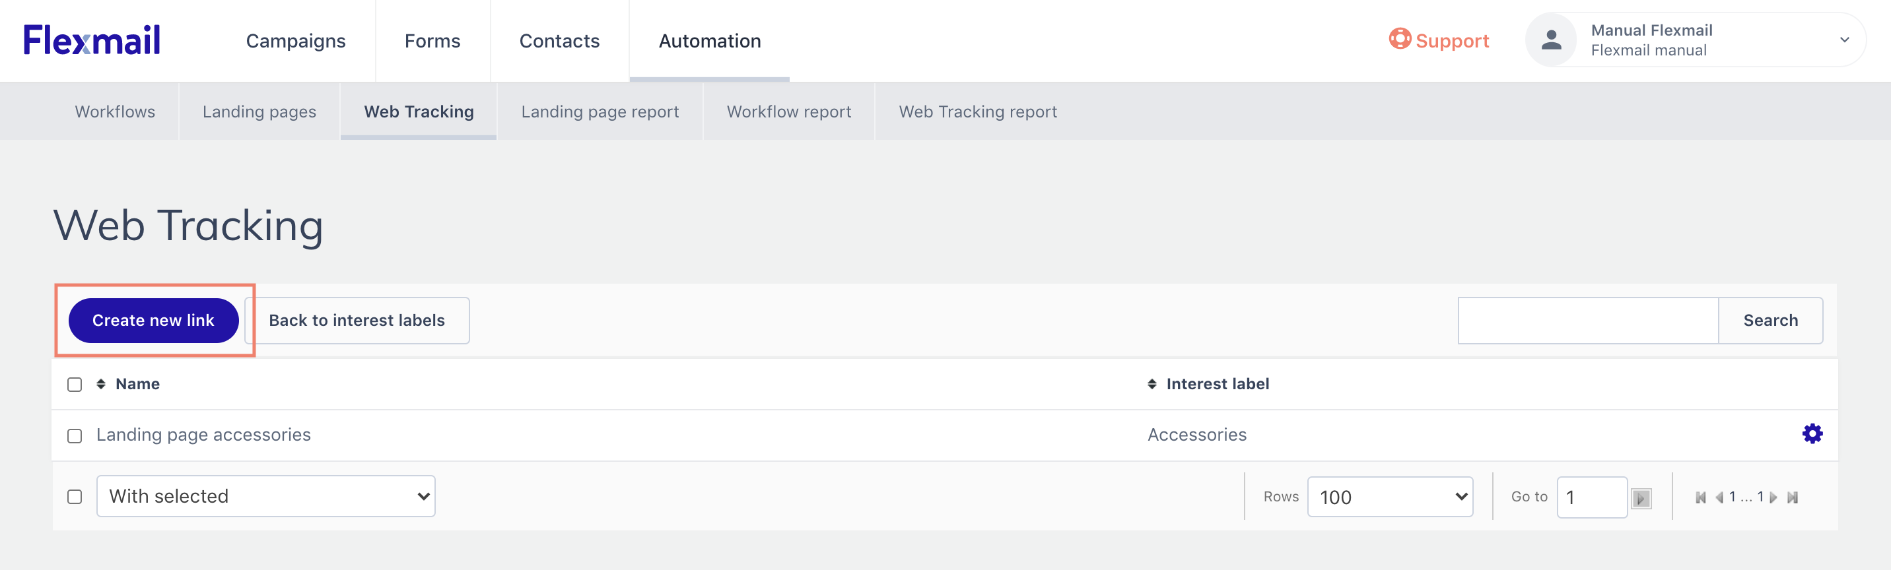The image size is (1891, 570).
Task: Sort table by Name column arrows
Action: (x=101, y=384)
